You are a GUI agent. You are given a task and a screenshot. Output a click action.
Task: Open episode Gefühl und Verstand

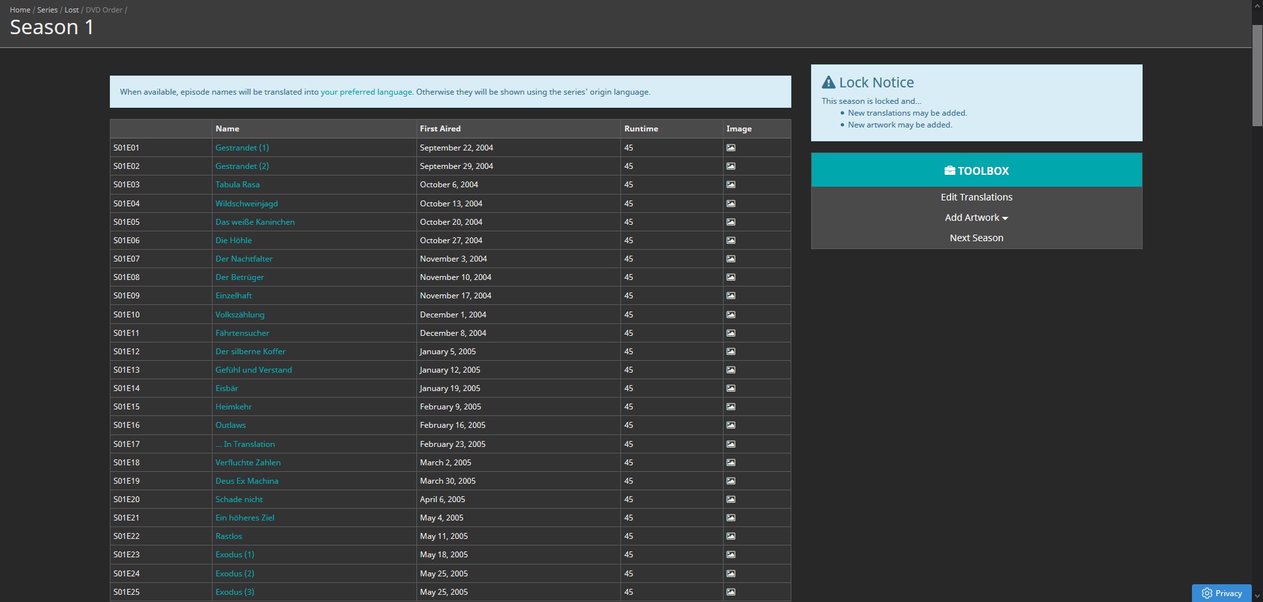click(x=254, y=370)
